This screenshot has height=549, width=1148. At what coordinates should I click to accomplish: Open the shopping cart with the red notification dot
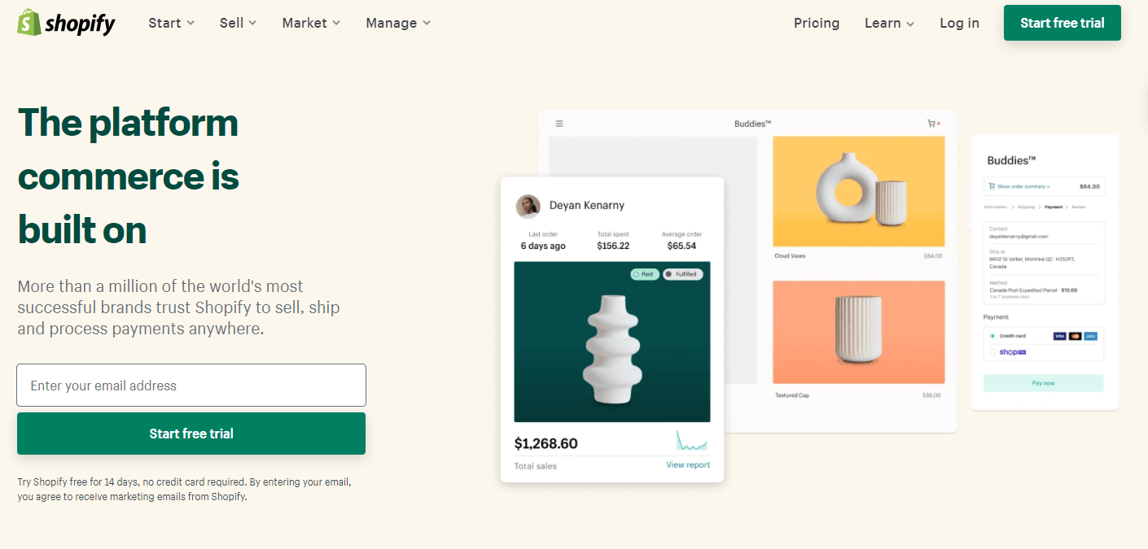point(931,122)
